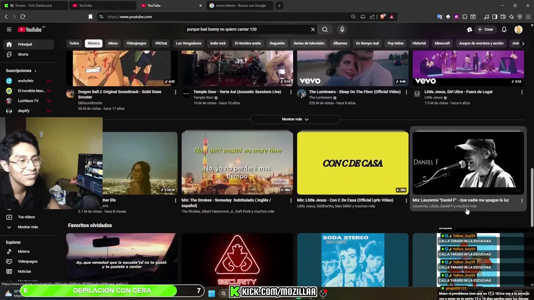The width and height of the screenshot is (534, 300).
Task: Open the Soda Stereo album thumbnail
Action: click(x=353, y=260)
